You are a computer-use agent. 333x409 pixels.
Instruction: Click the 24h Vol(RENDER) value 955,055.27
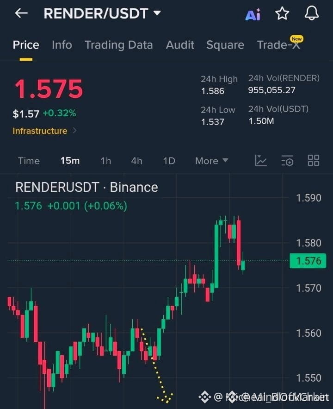coord(271,90)
